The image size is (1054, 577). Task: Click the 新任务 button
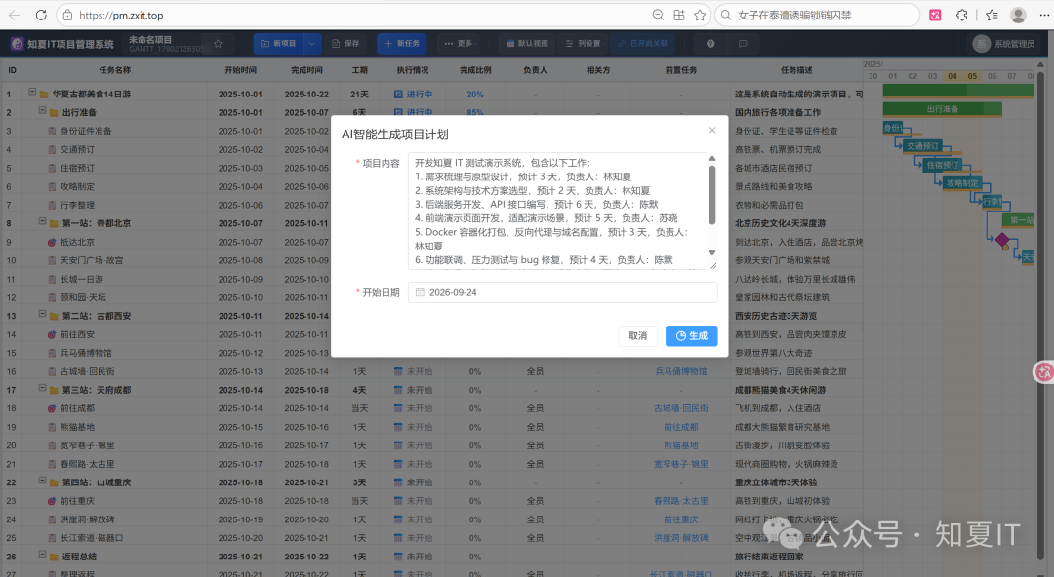coord(402,44)
